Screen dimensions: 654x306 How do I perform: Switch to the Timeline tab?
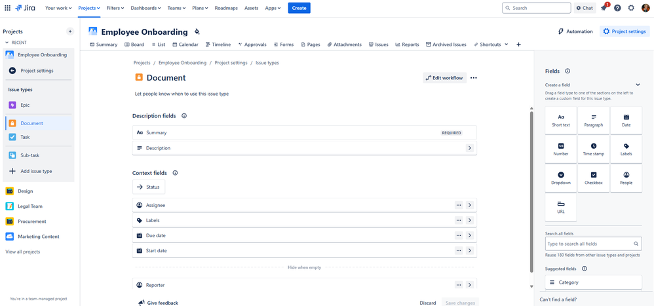click(218, 44)
